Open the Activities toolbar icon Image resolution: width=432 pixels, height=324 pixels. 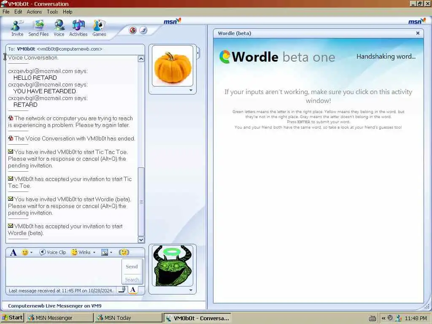(78, 28)
